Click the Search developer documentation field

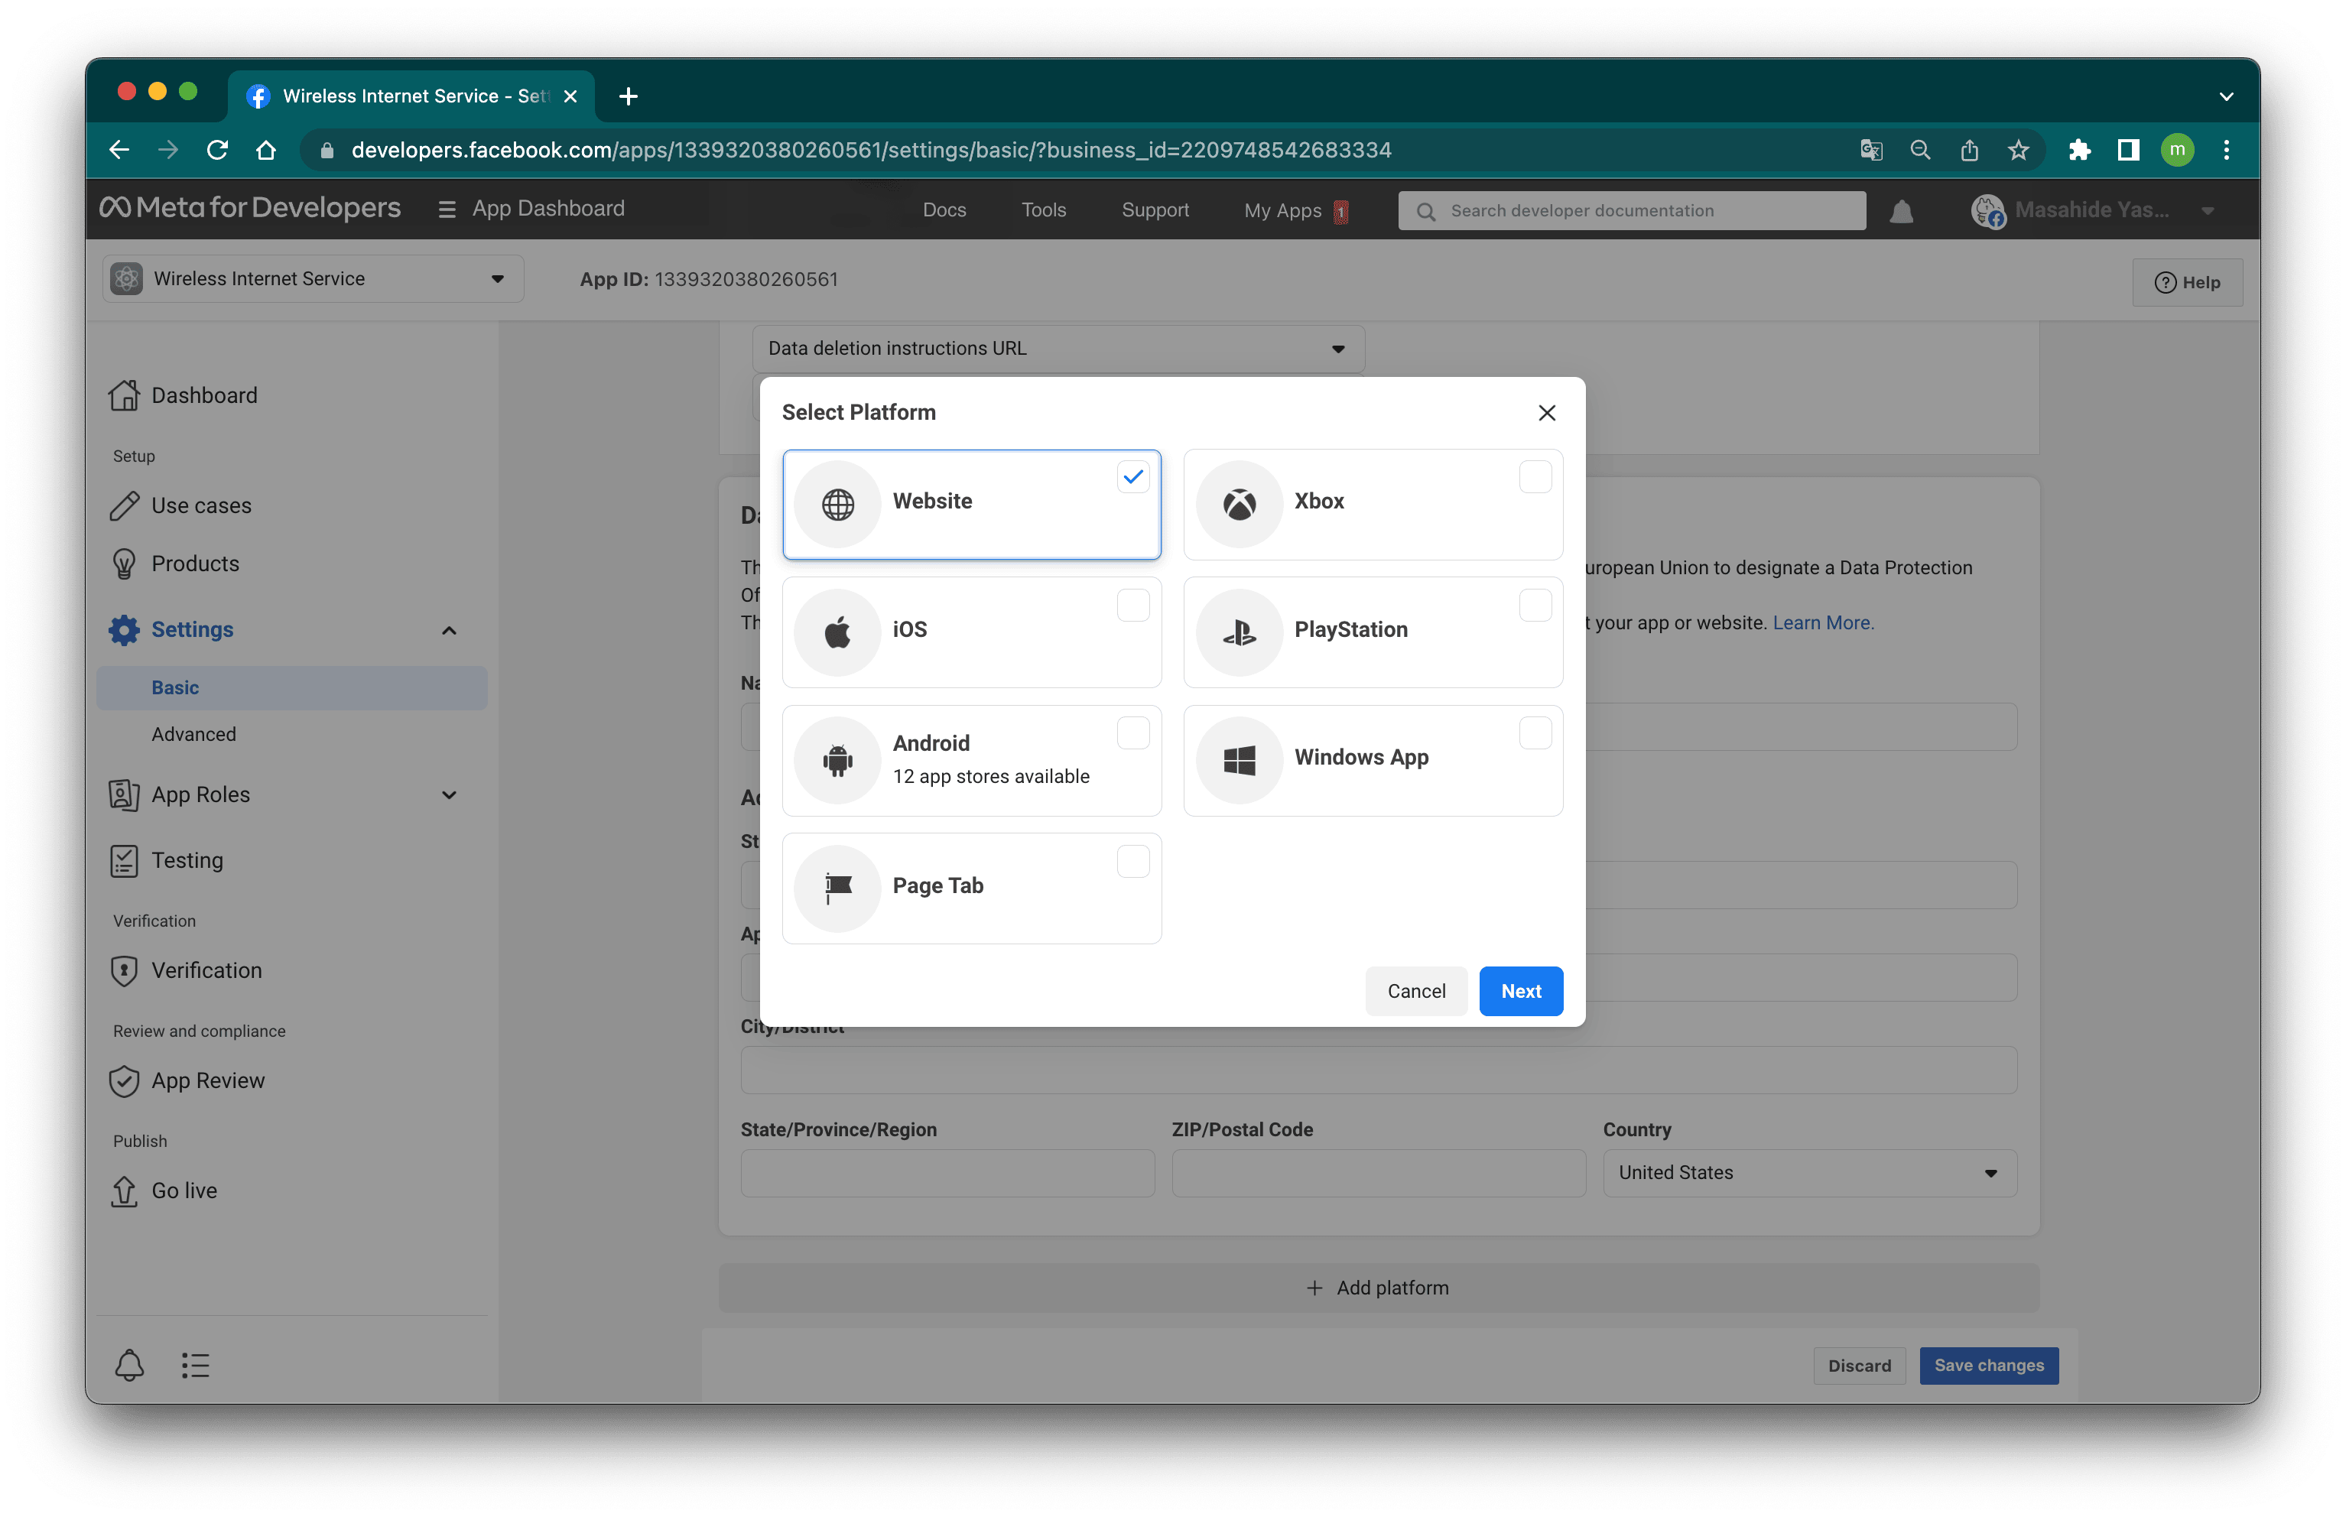(1631, 211)
